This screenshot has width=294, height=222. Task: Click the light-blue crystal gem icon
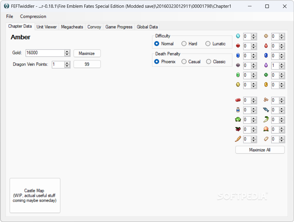238,36
